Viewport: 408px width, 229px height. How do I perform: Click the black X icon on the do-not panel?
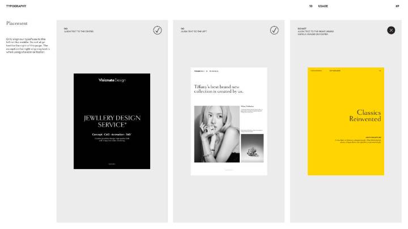(x=391, y=31)
